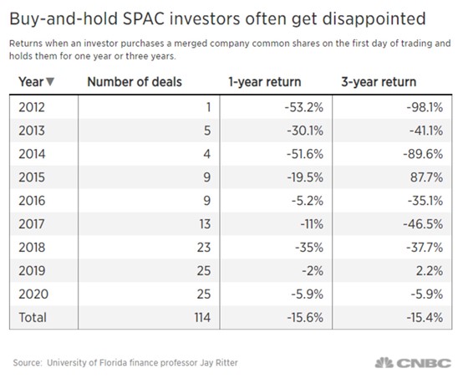
Task: Select the 2015 3-year return 87.7% cell
Action: click(x=392, y=177)
